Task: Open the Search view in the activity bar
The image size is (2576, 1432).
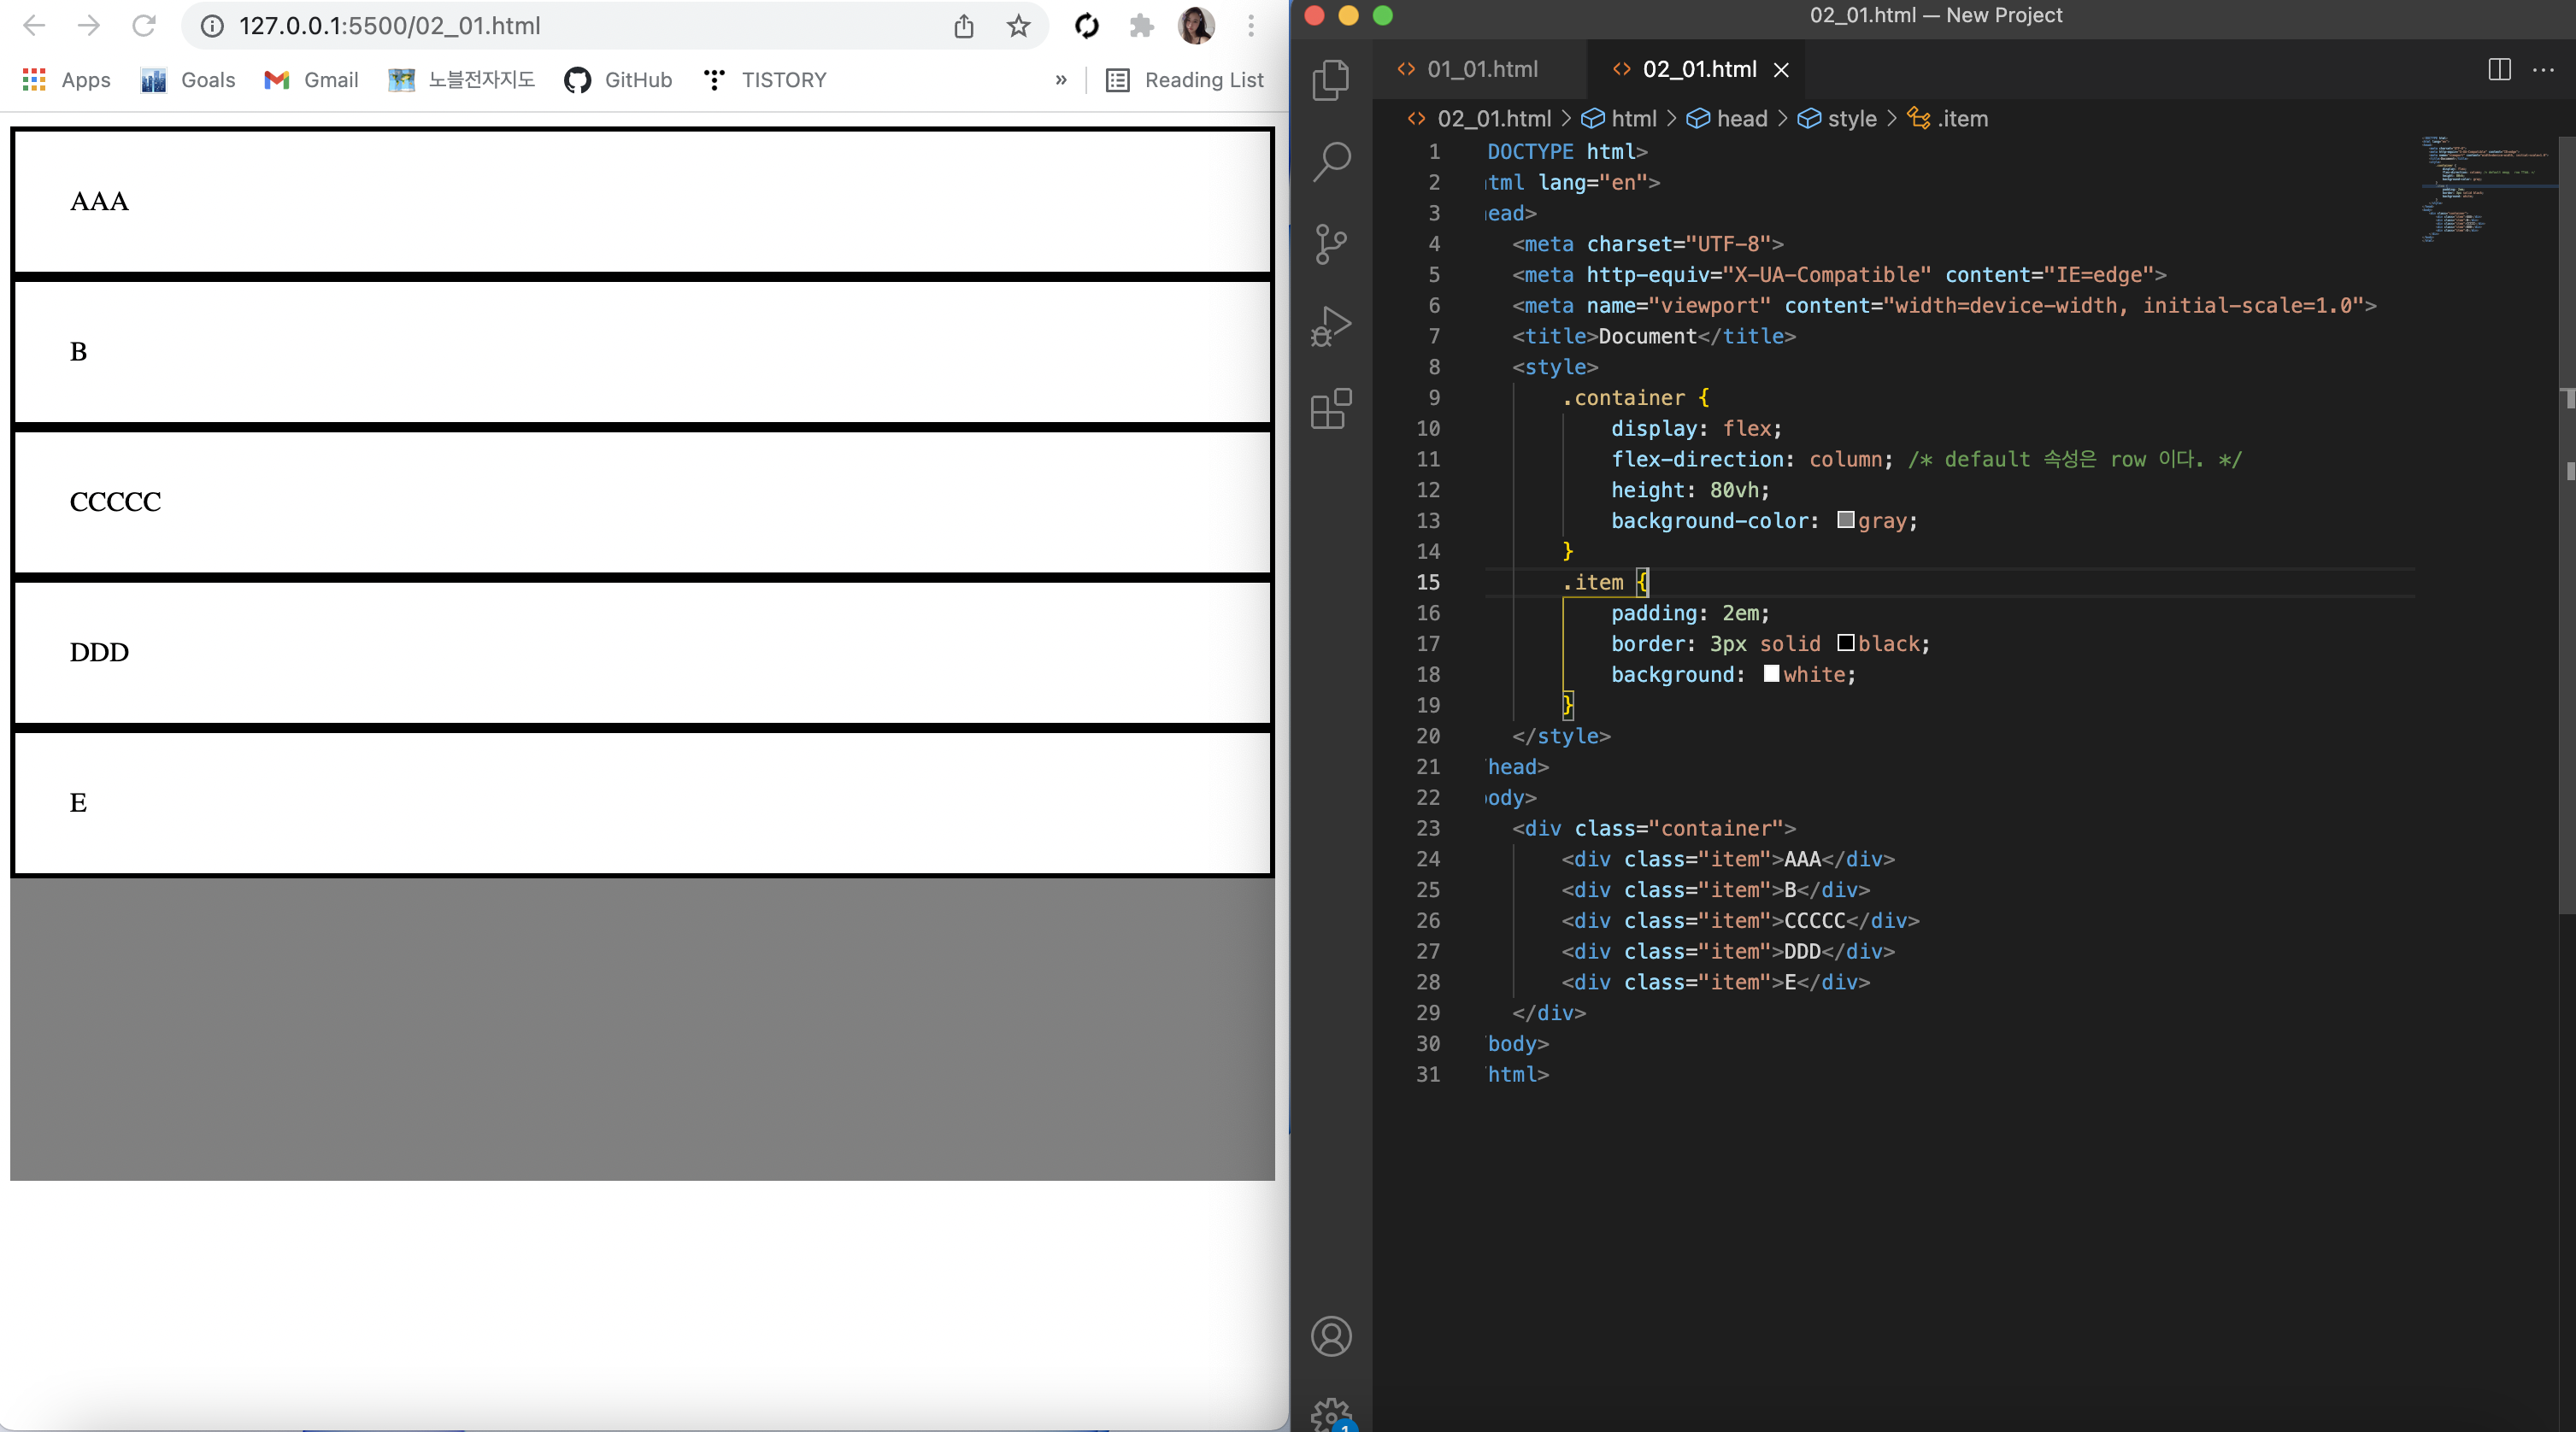Action: pyautogui.click(x=1331, y=161)
